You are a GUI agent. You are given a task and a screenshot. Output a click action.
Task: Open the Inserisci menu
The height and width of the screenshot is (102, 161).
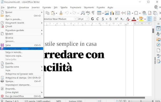click(x=36, y=7)
